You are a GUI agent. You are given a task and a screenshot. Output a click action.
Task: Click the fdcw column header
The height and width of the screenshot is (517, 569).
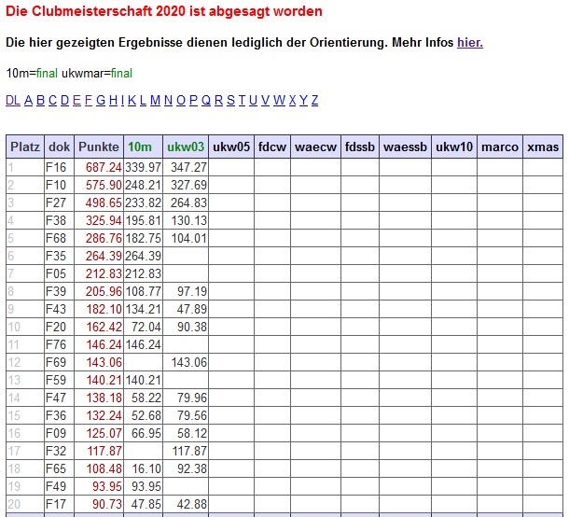pos(272,147)
